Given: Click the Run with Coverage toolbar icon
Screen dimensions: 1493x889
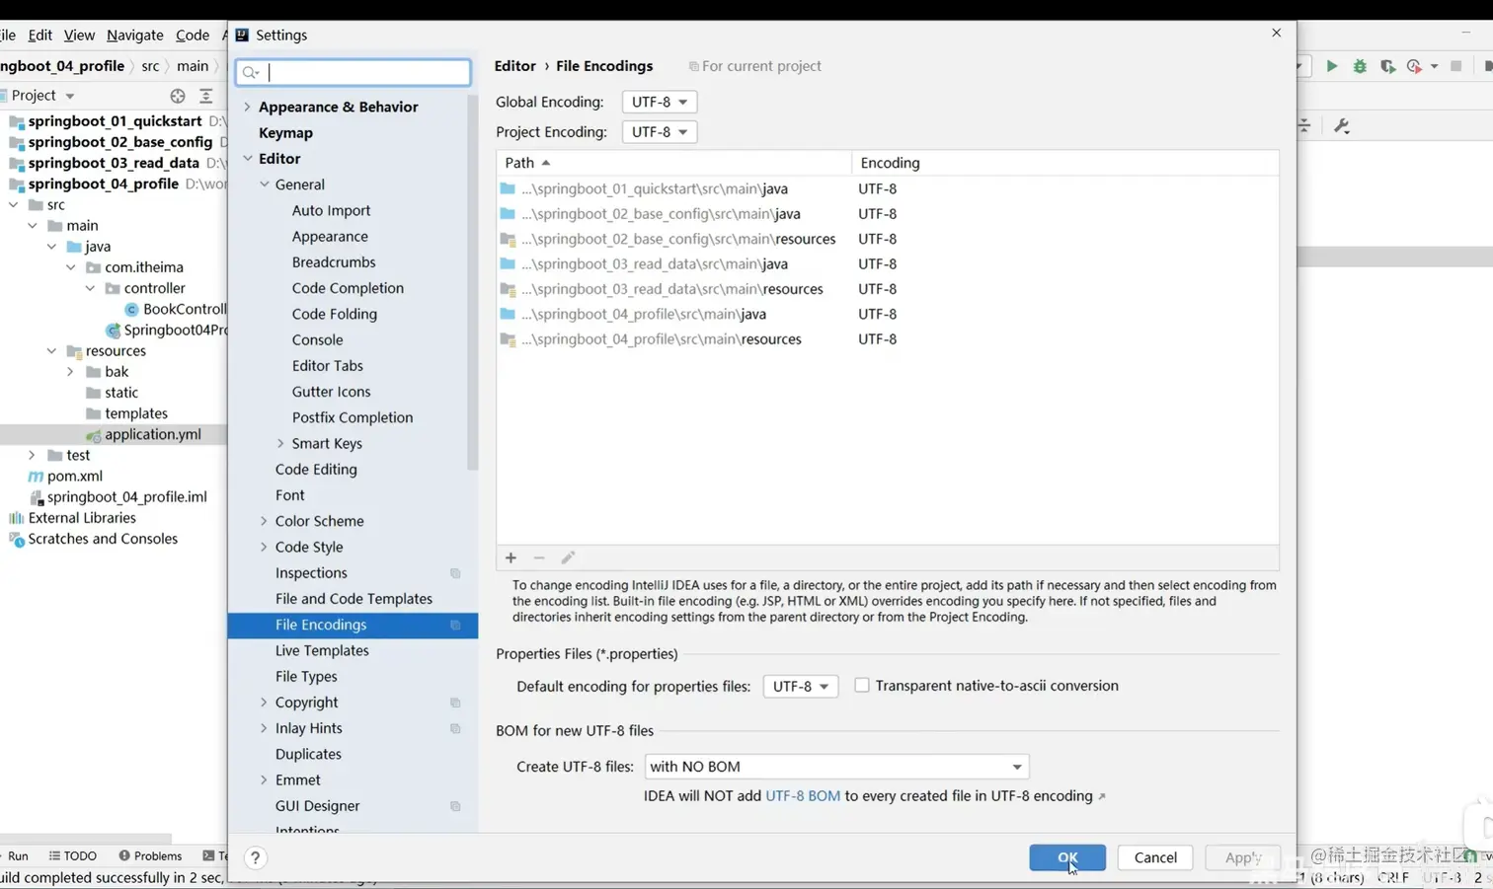Looking at the screenshot, I should pos(1387,66).
